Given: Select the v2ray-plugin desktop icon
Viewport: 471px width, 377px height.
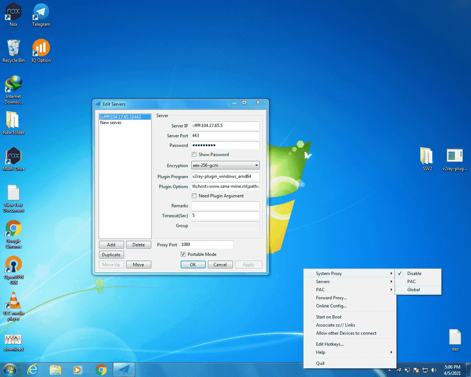Looking at the screenshot, I should (x=455, y=159).
